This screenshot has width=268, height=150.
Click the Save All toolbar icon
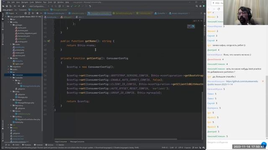[x=7, y=6]
